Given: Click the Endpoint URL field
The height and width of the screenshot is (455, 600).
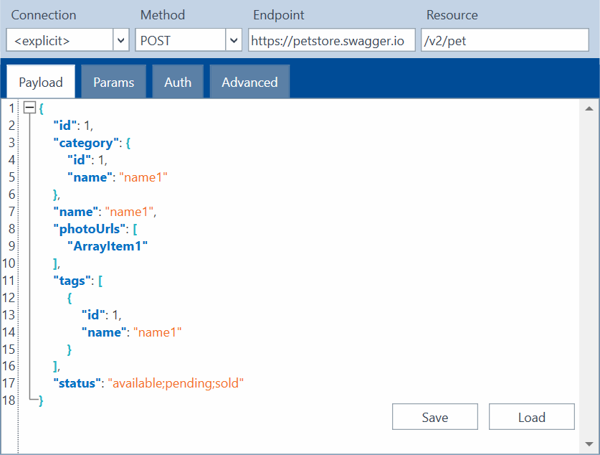Looking at the screenshot, I should pos(331,41).
